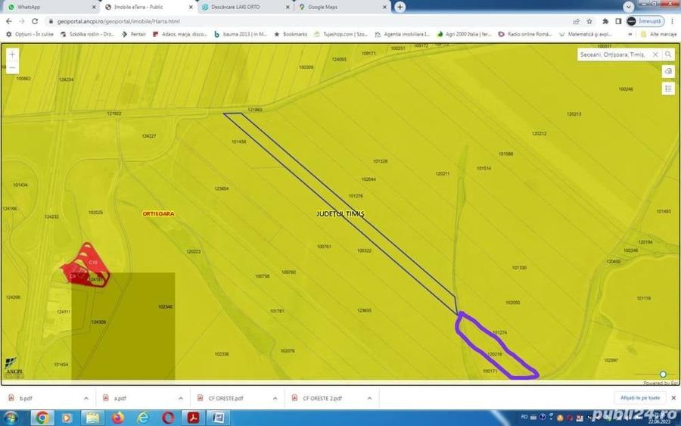Bookmark this page with star icon
681x426 pixels.
pyautogui.click(x=589, y=21)
